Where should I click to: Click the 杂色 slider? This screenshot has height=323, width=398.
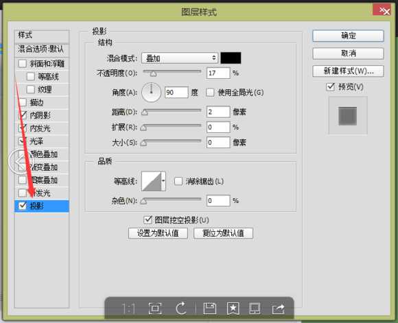pos(171,200)
